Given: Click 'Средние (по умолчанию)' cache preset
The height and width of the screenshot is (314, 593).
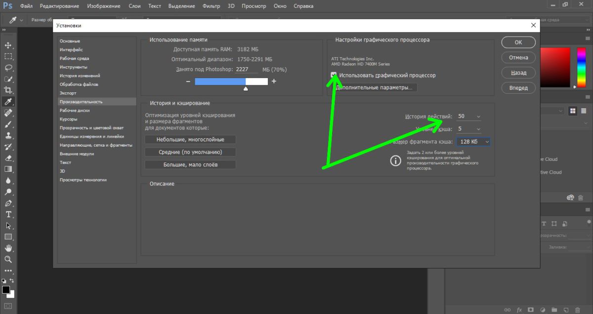Looking at the screenshot, I should (190, 152).
